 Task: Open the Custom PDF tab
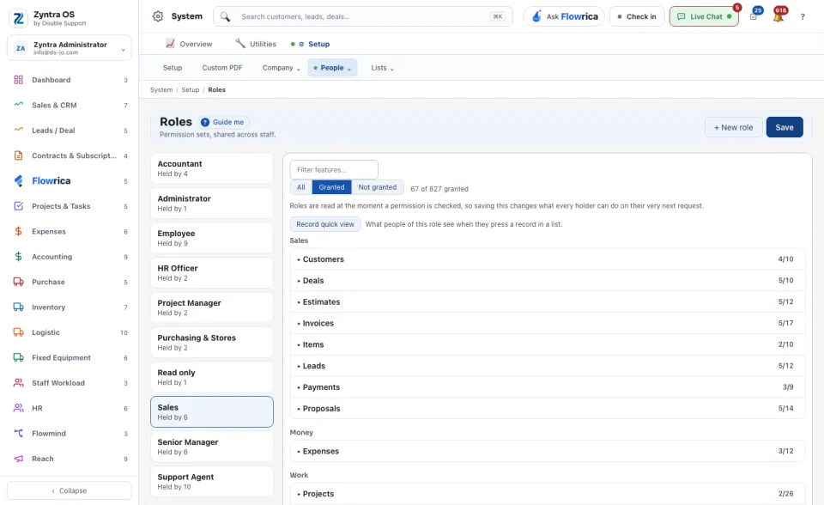222,68
